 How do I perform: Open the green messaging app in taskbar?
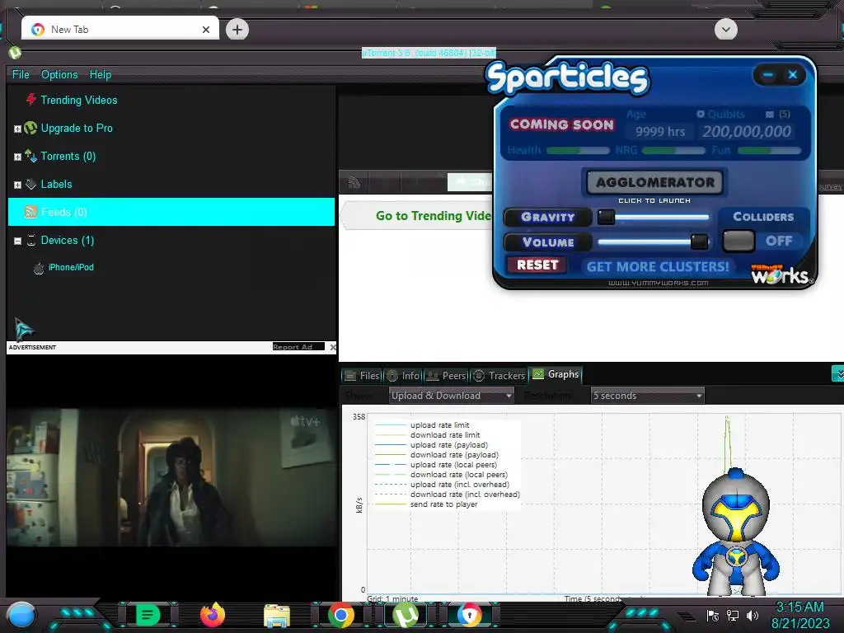[x=148, y=615]
